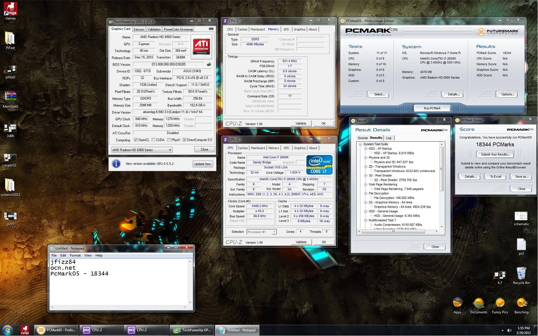
Task: Click the Select button under Tests
Action: click(379, 94)
